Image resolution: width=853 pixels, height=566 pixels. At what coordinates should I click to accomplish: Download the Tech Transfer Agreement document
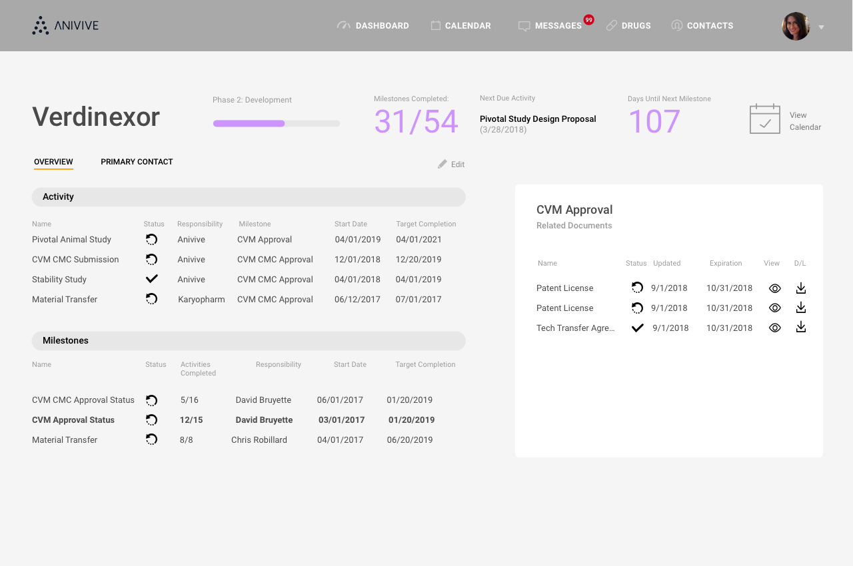tap(801, 328)
